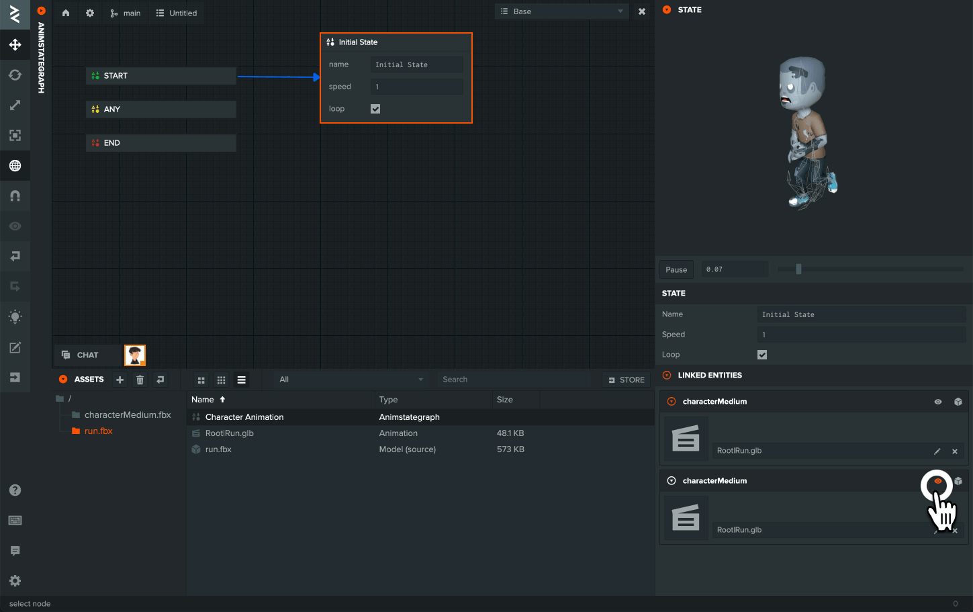Screen dimensions: 973x612
Task: Pause the animation preview
Action: click(x=676, y=269)
